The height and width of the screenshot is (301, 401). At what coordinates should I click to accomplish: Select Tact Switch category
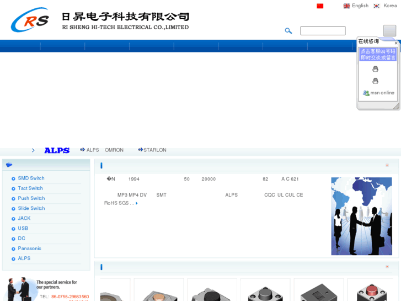30,188
